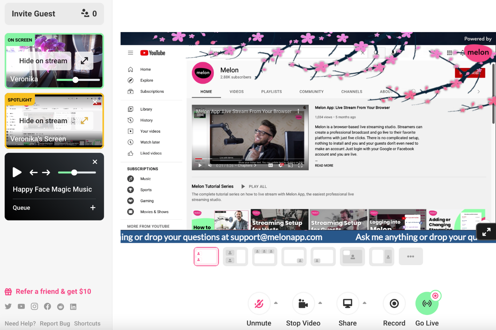
Task: Toggle fullscreen on the stream preview
Action: point(487,232)
